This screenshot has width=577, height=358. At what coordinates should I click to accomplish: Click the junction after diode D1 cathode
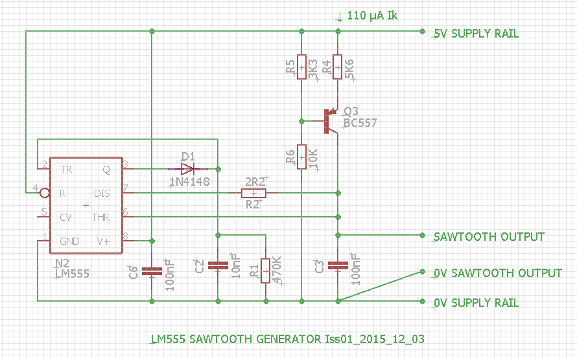[218, 169]
